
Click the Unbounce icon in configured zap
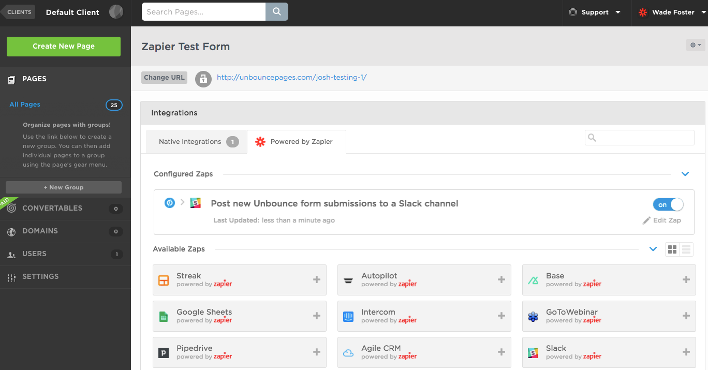[169, 203]
